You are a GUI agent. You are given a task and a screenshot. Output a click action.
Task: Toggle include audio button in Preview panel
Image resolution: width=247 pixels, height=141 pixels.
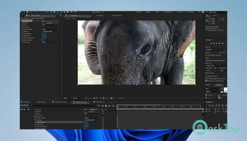point(221,53)
